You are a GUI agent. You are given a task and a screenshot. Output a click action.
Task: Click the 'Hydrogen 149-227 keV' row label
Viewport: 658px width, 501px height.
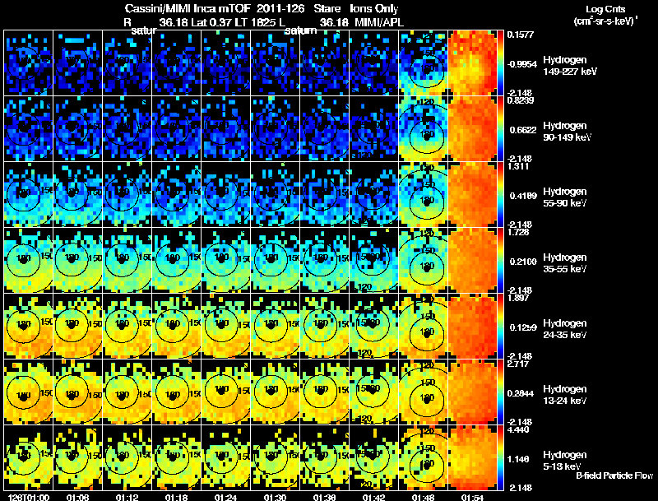click(569, 66)
